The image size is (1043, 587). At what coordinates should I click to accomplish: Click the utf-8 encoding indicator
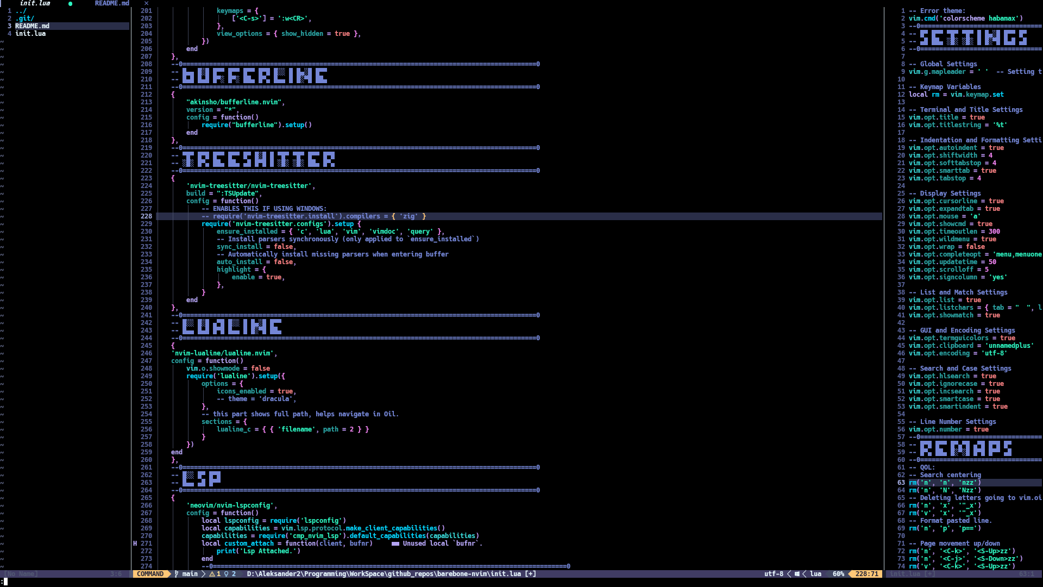click(x=774, y=574)
